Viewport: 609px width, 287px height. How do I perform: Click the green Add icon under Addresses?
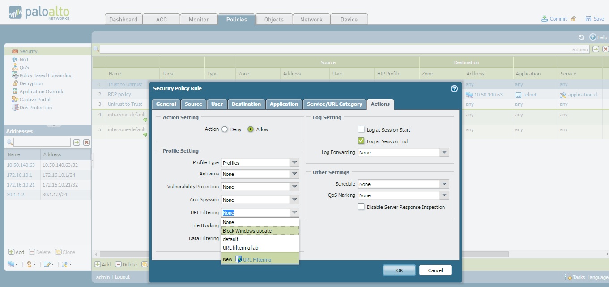(x=11, y=252)
